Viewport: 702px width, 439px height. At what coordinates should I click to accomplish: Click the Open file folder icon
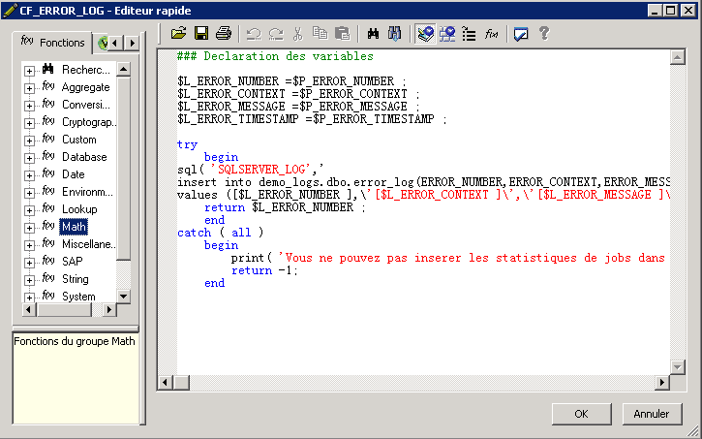click(x=179, y=33)
